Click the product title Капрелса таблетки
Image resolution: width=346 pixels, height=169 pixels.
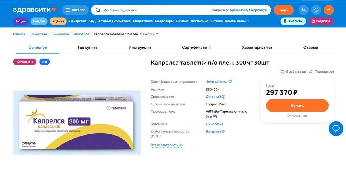click(210, 63)
